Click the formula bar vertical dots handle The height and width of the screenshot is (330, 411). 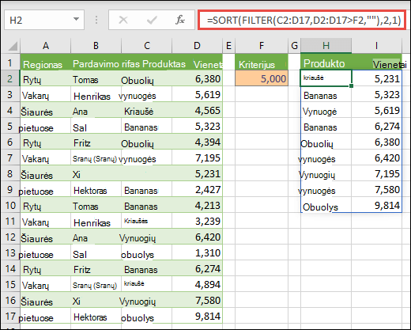96,20
